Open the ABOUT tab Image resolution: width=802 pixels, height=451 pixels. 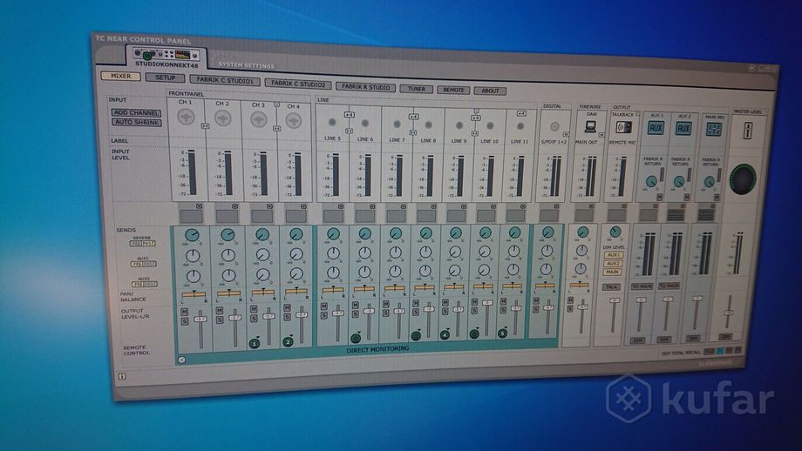point(490,91)
